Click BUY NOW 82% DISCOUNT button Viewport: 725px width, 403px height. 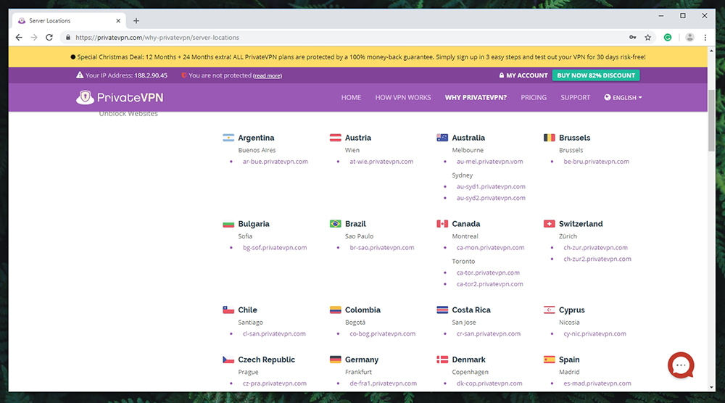click(x=596, y=75)
